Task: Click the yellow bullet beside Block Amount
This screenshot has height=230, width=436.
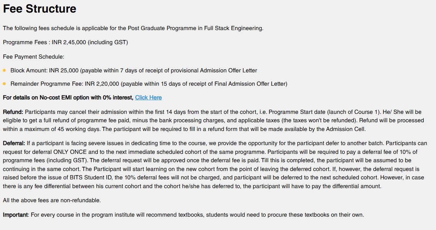Action: click(5, 70)
